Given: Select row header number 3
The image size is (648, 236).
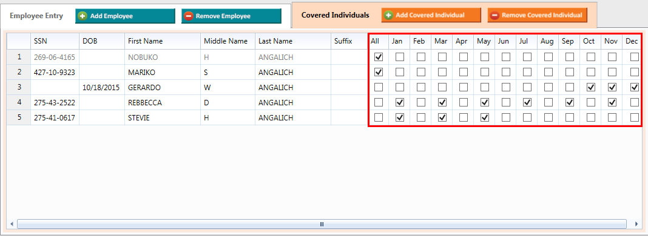Looking at the screenshot, I should coord(19,87).
